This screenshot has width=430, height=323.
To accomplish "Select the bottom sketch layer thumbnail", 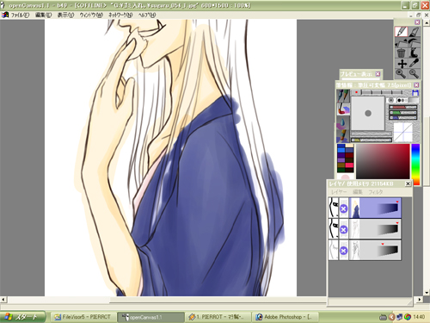I will click(x=355, y=250).
